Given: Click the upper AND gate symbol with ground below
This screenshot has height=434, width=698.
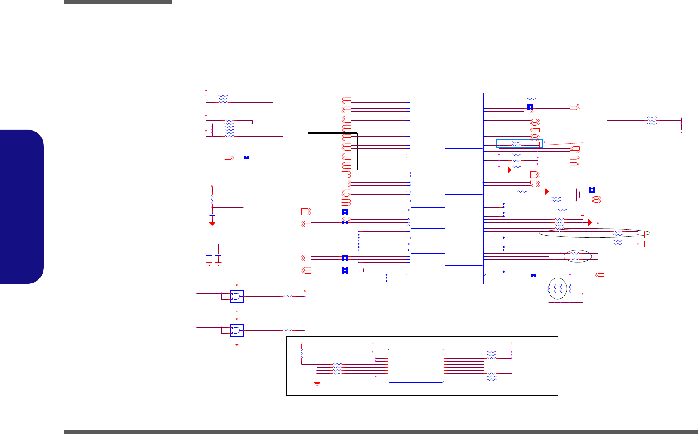Looking at the screenshot, I should pos(237,297).
